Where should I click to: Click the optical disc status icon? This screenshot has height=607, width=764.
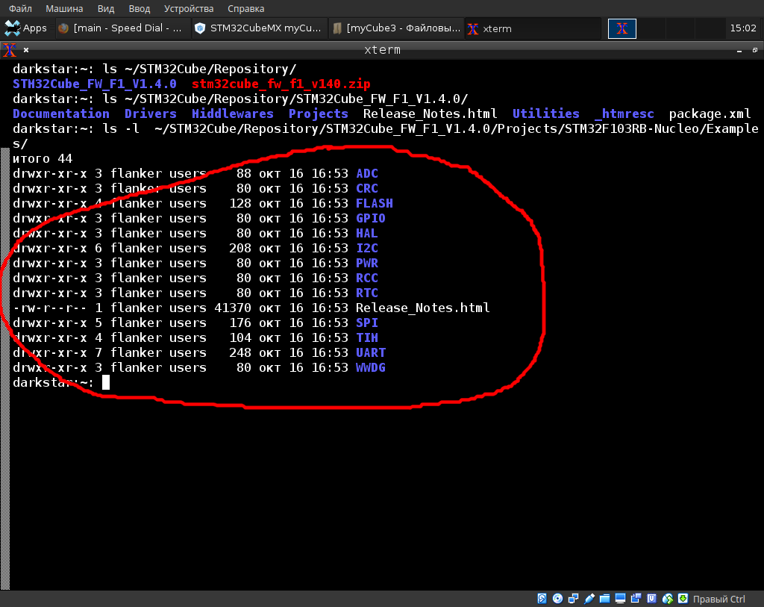[x=558, y=599]
